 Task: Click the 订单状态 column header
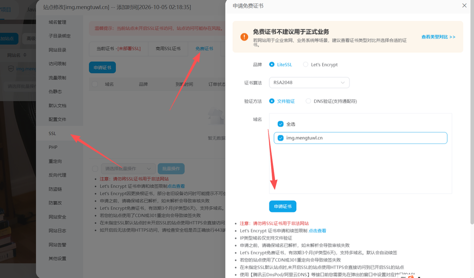point(217,84)
